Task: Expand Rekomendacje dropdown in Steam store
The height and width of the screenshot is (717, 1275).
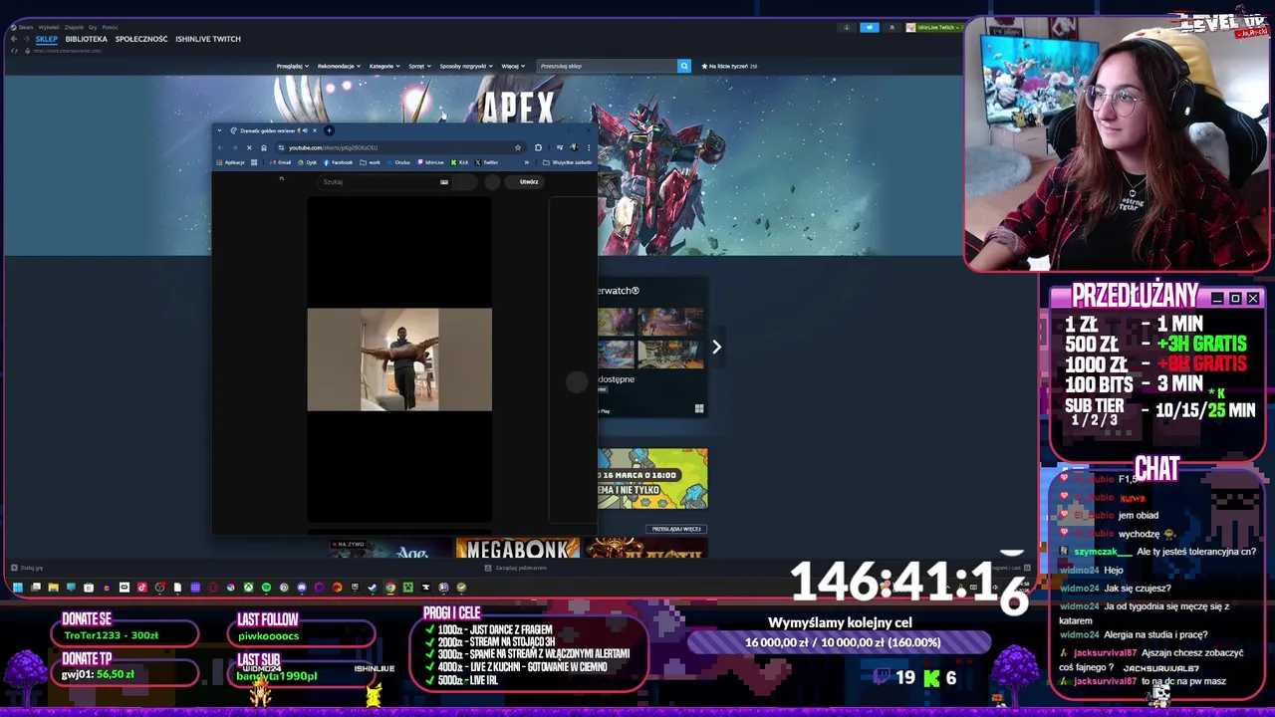Action: tap(339, 66)
